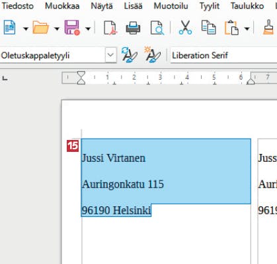Click the red 15 comment marker
Viewport: 277px width, 264px height.
(x=73, y=146)
